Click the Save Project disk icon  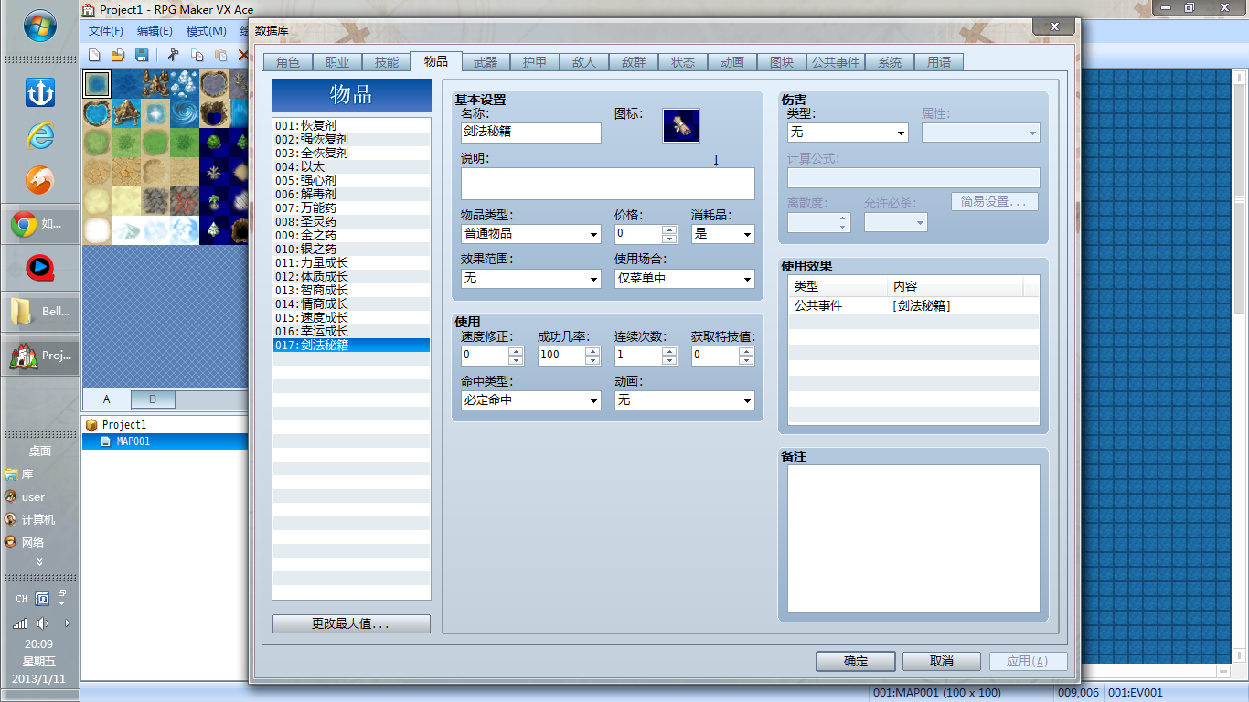[142, 55]
